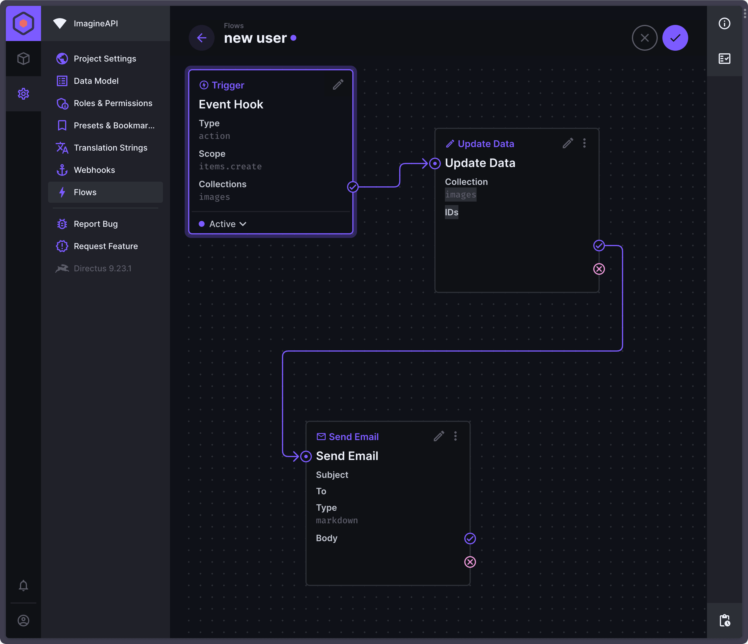Select Project Settings from sidebar
Viewport: 748px width, 644px height.
104,58
